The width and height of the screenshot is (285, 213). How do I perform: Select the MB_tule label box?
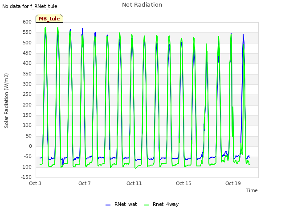[x=49, y=18]
